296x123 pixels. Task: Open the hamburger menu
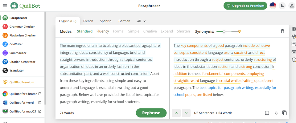pyautogui.click(x=5, y=6)
